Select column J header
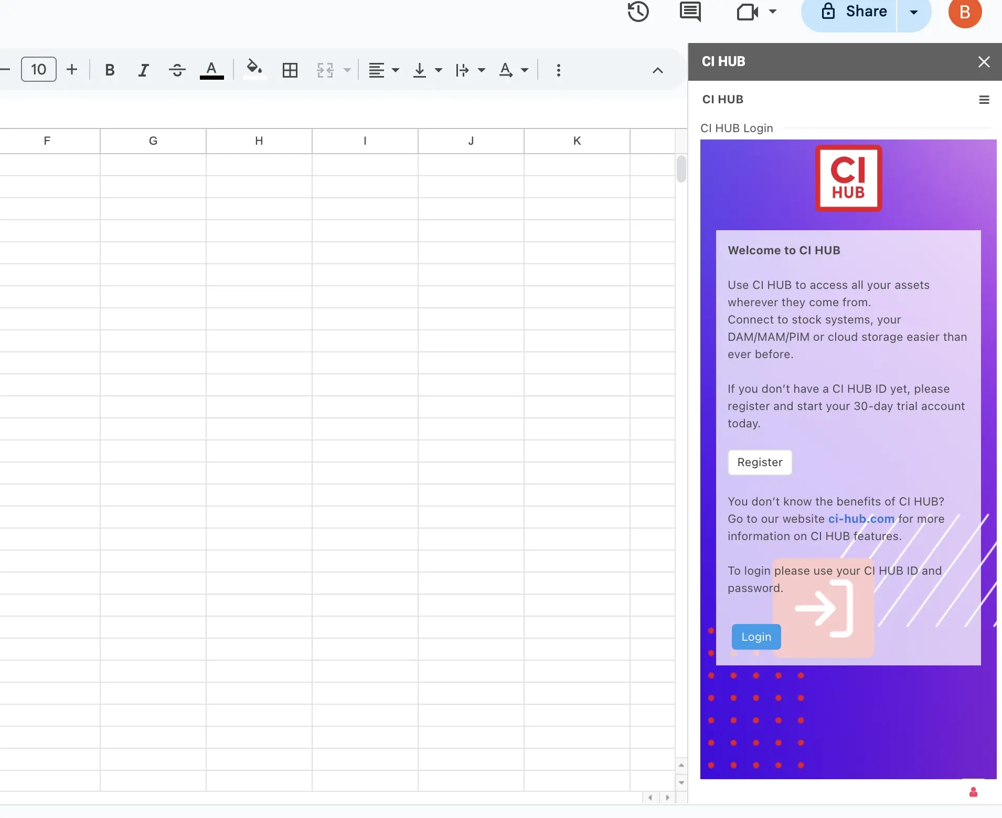Screen dimensions: 1002x818 [471, 141]
